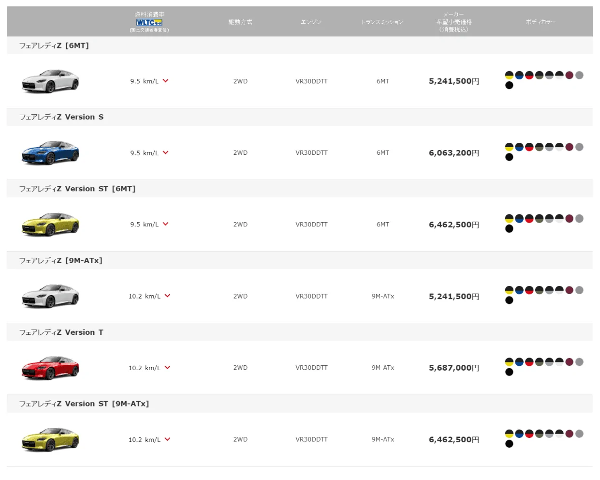Open the フェアレディZ [6MT] grade title

(x=54, y=45)
